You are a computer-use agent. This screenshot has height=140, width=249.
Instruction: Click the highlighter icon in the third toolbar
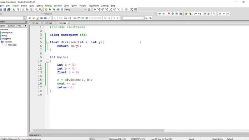pyautogui.click(x=37, y=18)
